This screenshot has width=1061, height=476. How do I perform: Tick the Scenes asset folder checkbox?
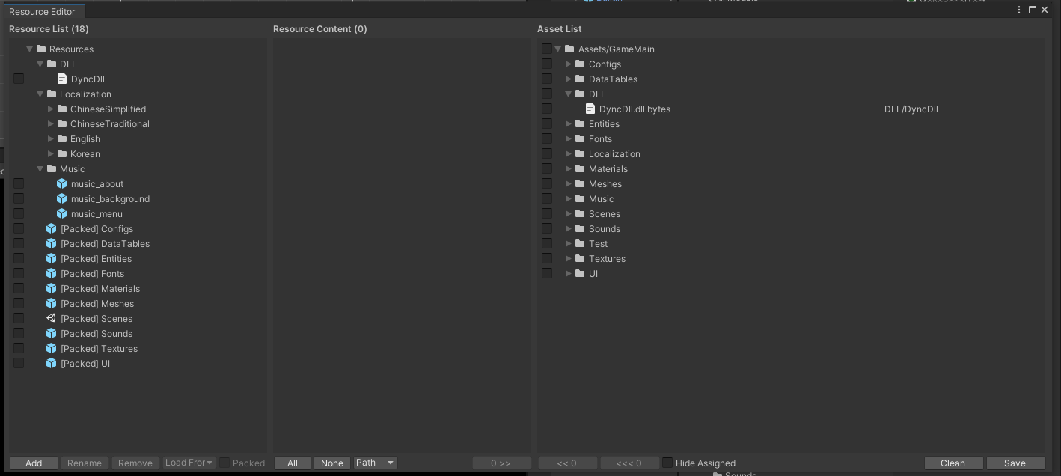click(x=547, y=213)
